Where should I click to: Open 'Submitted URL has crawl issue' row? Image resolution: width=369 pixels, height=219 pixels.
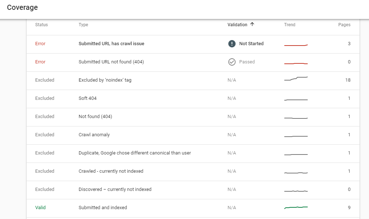pos(111,44)
